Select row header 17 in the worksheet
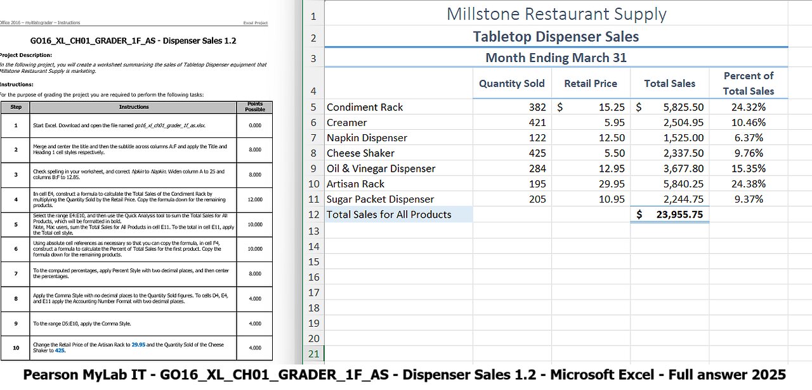The height and width of the screenshot is (390, 812). click(314, 292)
